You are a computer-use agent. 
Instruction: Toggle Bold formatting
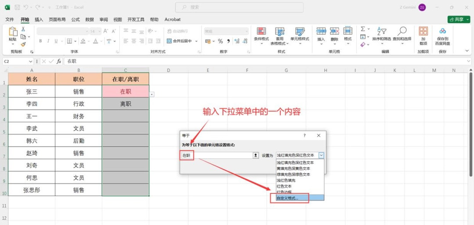pos(40,41)
